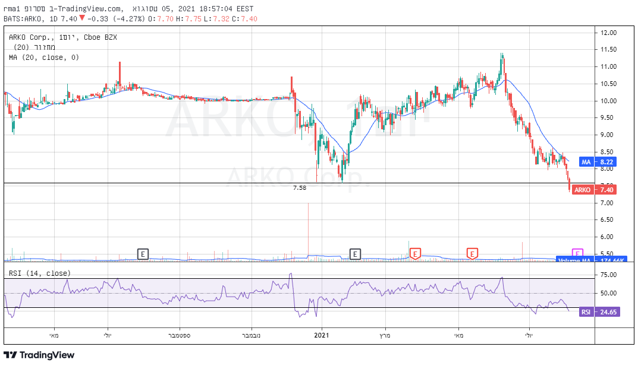Click the 10.50 price axis label
The height and width of the screenshot is (366, 638).
[609, 84]
